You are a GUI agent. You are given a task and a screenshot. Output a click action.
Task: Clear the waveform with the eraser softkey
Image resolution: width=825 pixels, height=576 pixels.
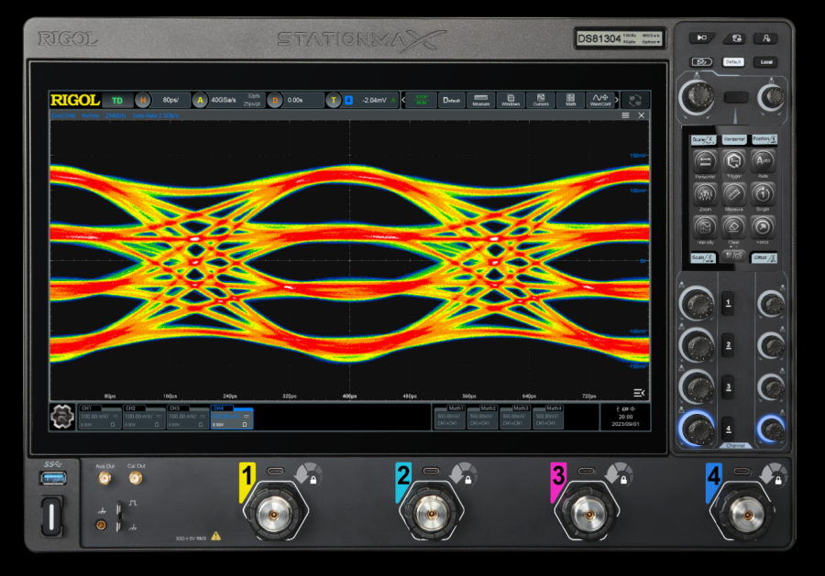pos(733,228)
